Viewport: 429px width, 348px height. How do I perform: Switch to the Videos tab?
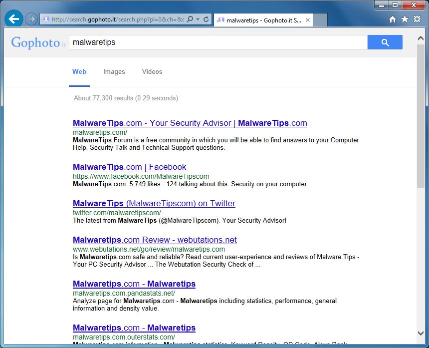[x=152, y=72]
